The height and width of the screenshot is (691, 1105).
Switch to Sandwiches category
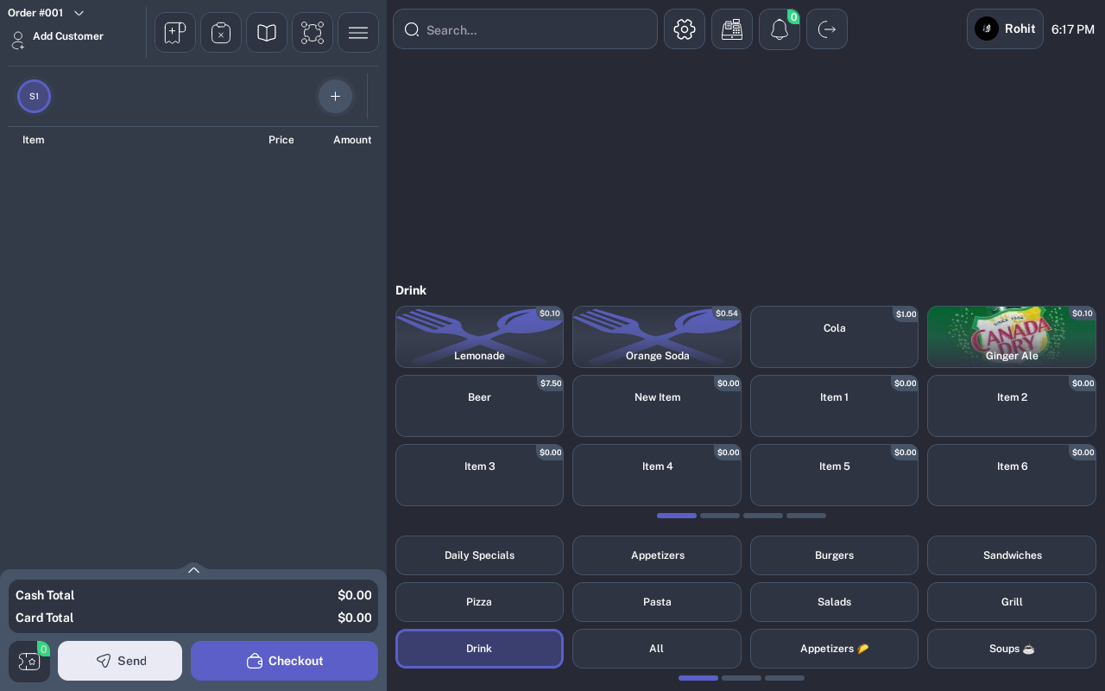(x=1012, y=555)
